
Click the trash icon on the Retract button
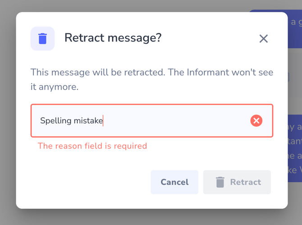click(x=220, y=182)
